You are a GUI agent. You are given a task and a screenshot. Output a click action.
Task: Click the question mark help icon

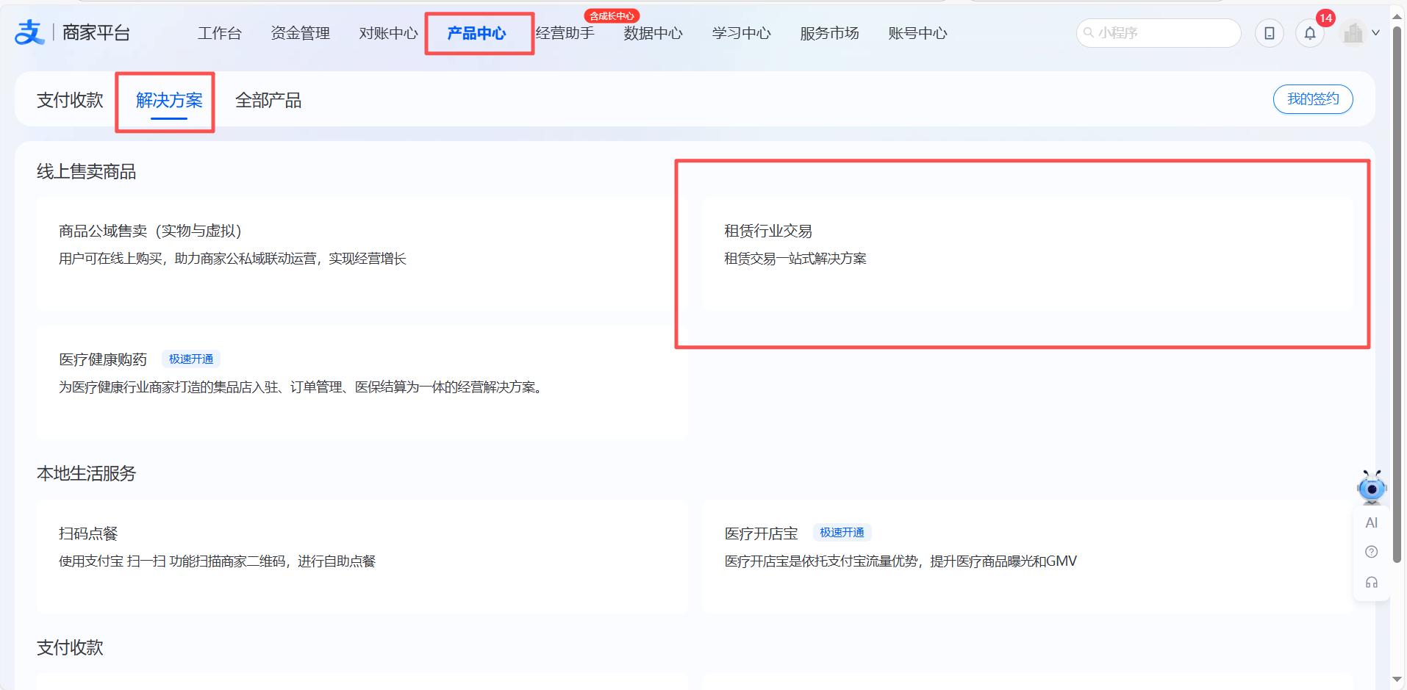click(1372, 552)
